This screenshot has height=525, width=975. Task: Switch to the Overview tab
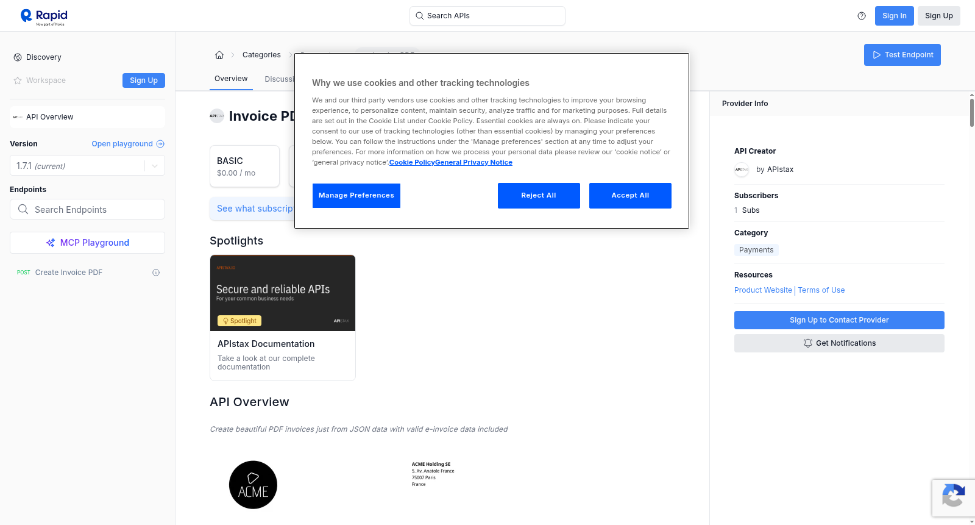click(231, 79)
